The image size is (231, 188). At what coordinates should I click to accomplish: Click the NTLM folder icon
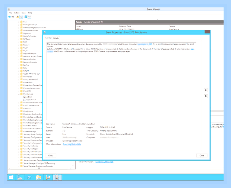point(22,71)
